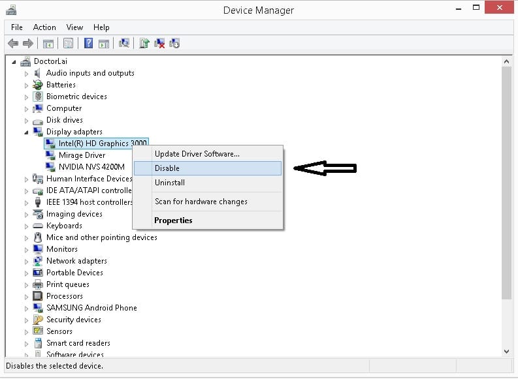Click the Smart card readers icon
The height and width of the screenshot is (379, 518).
tap(38, 343)
